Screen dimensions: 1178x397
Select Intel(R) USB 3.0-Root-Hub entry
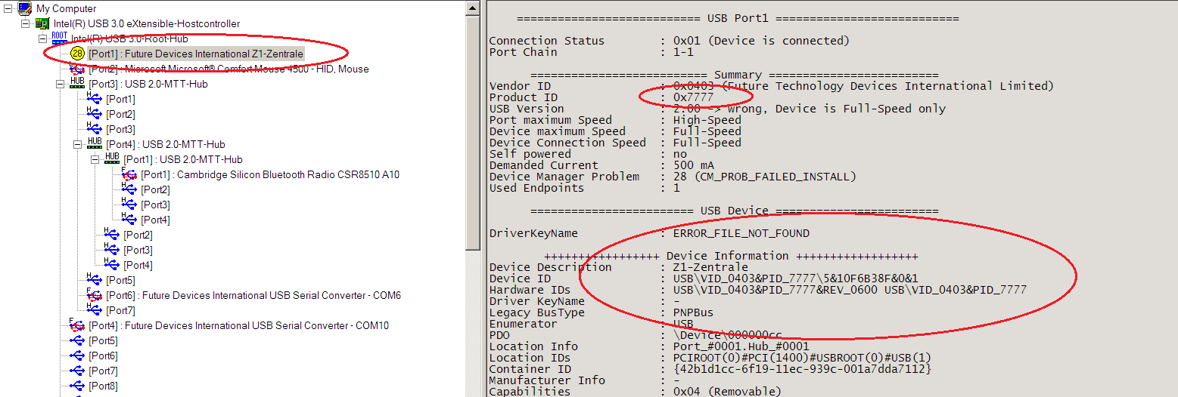129,38
